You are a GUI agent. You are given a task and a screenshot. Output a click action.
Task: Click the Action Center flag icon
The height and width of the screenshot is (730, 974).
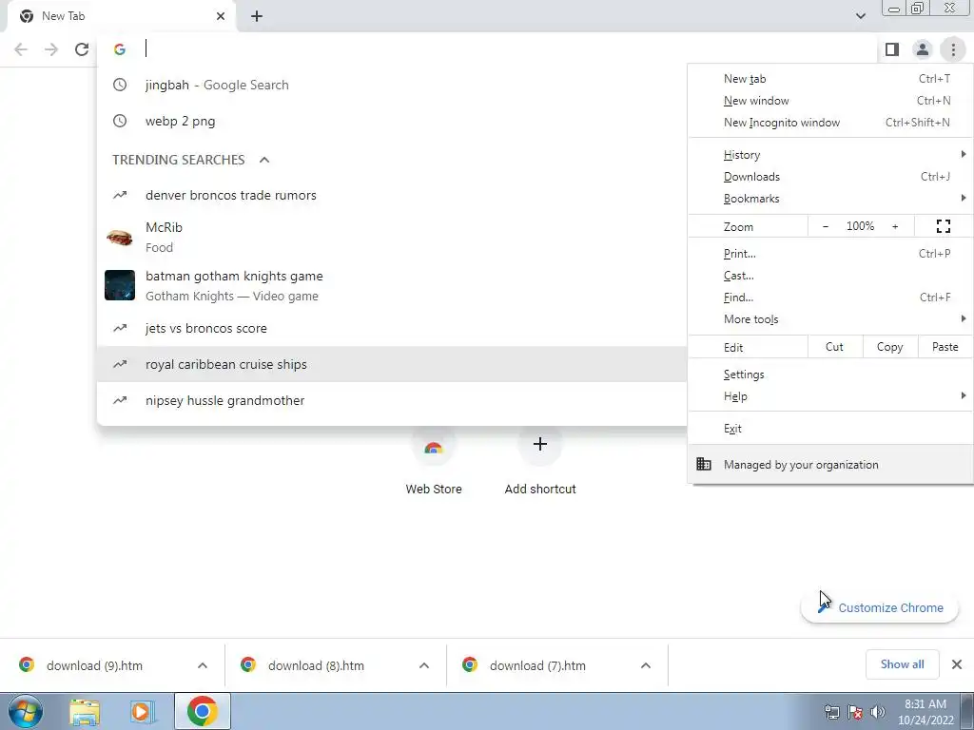click(855, 712)
